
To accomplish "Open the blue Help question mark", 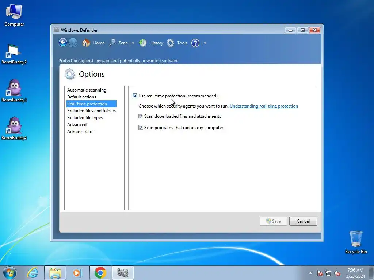I will 195,43.
